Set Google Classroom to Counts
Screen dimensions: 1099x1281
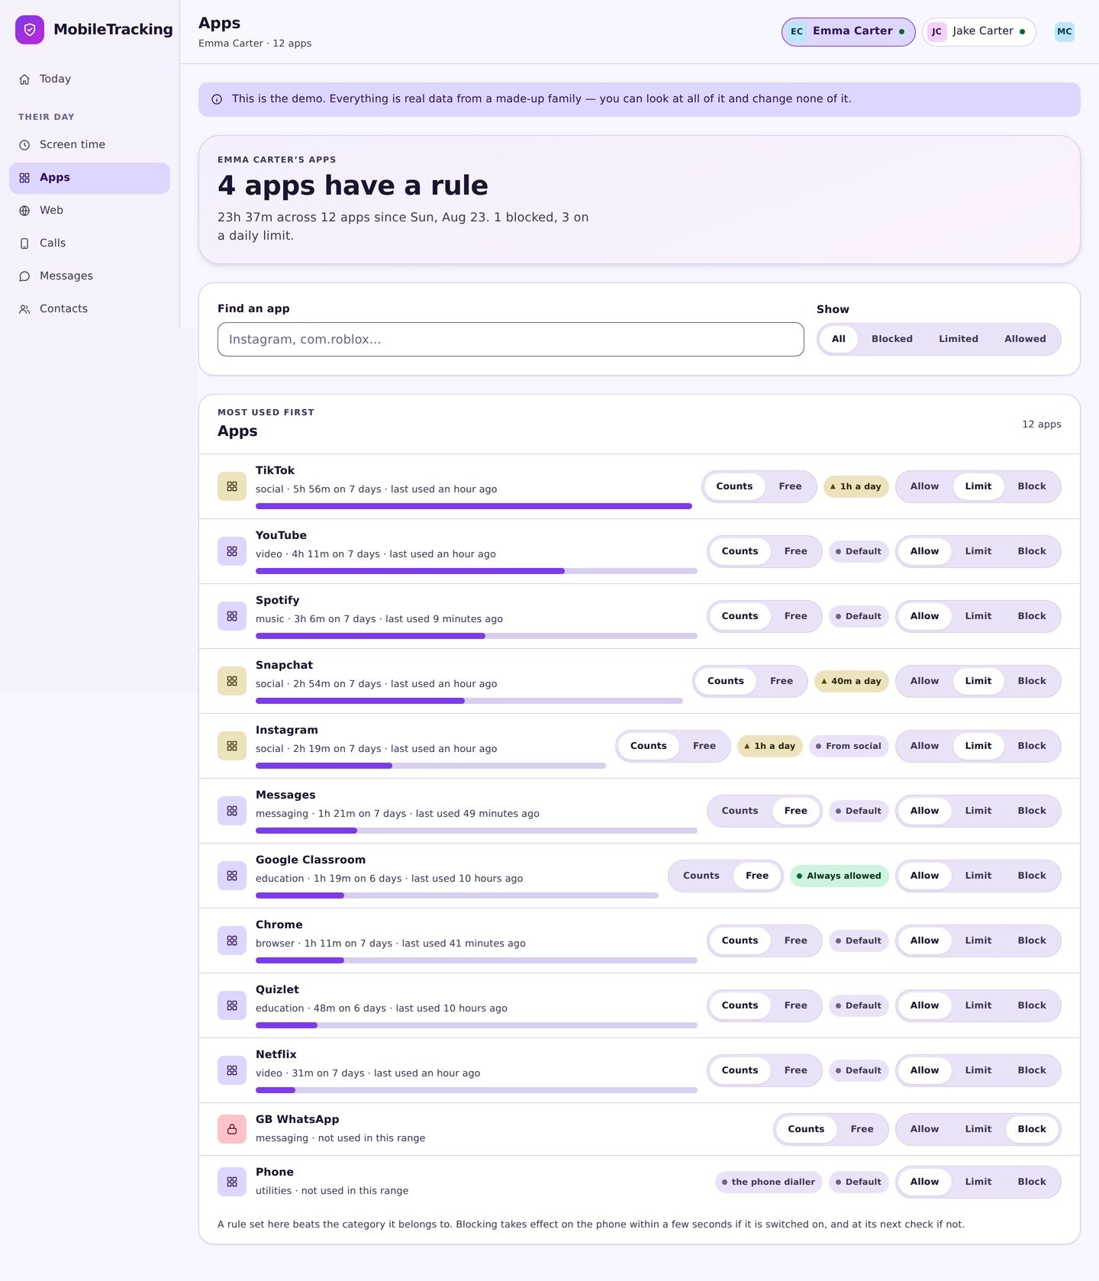pyautogui.click(x=701, y=876)
